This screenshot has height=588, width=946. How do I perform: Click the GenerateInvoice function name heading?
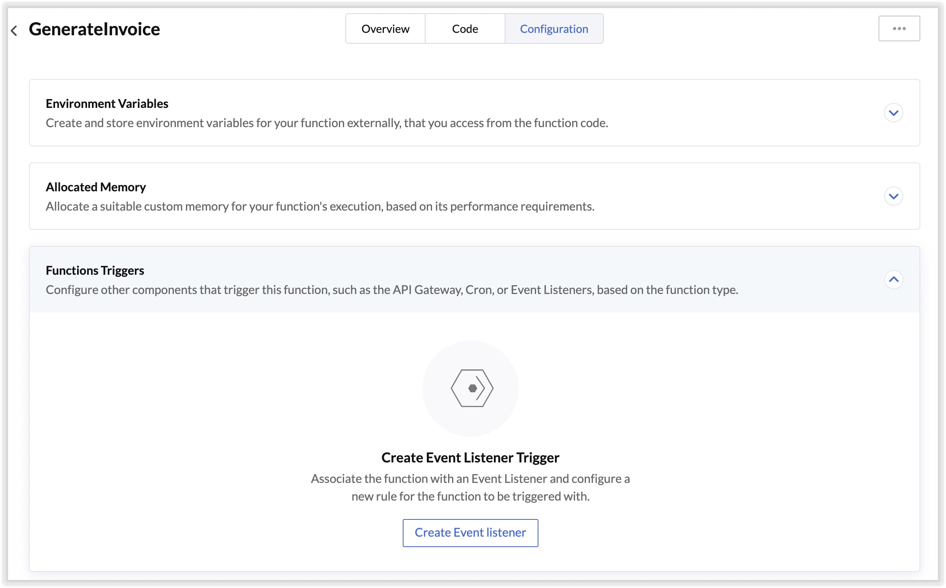94,29
